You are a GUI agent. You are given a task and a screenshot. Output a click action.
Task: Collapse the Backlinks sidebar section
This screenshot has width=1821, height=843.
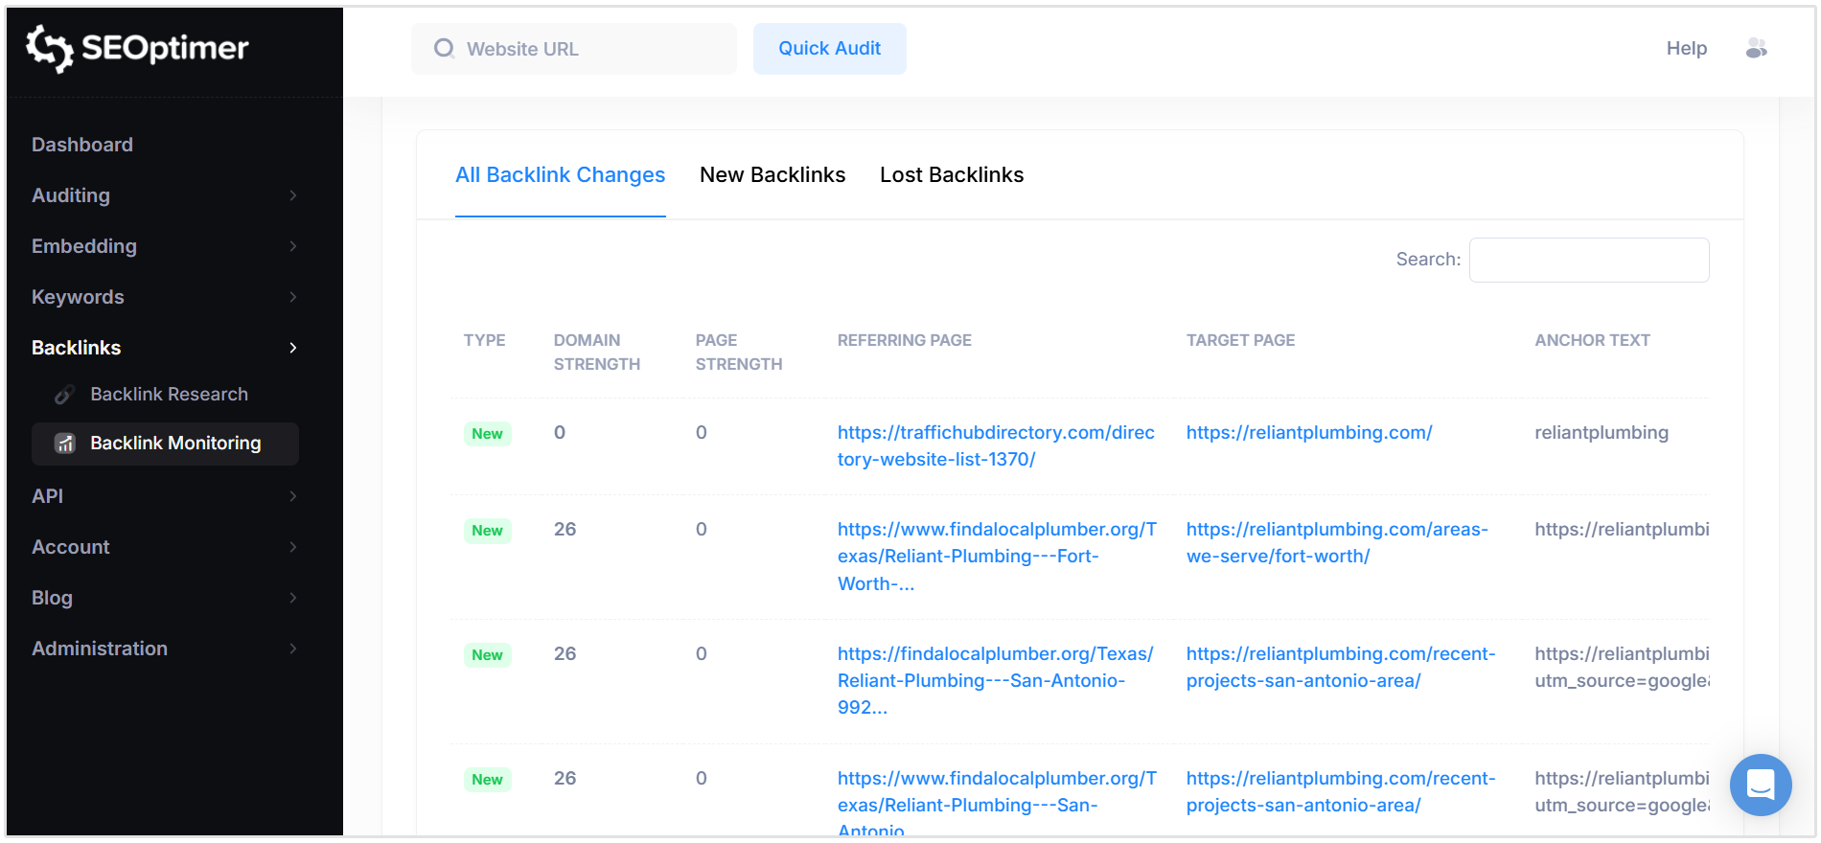click(x=292, y=348)
